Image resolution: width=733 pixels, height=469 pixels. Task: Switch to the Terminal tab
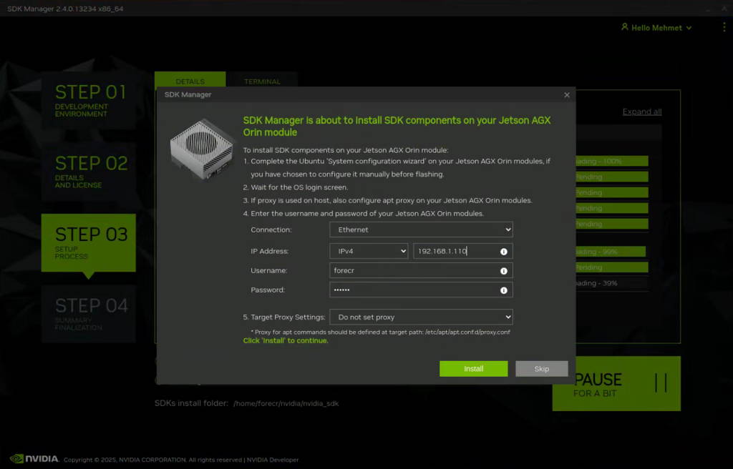coord(262,82)
